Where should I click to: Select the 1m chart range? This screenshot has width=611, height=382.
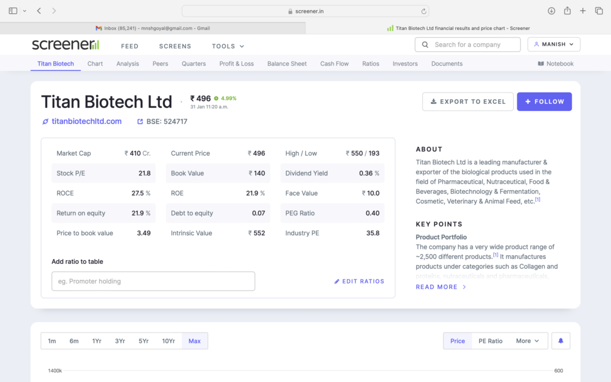pos(52,341)
